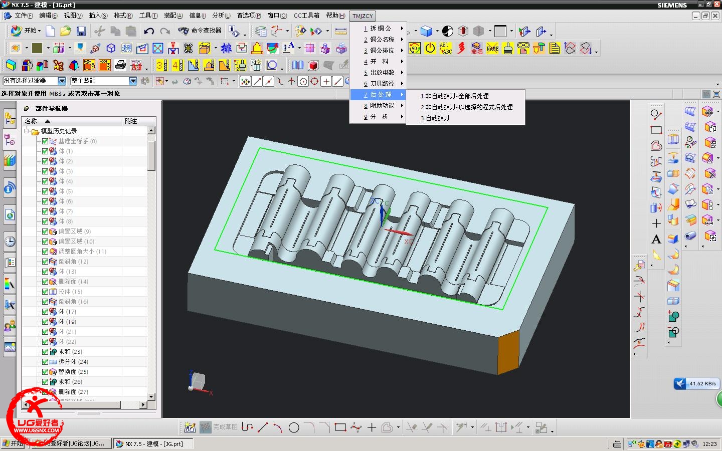The width and height of the screenshot is (722, 451).
Task: Click the circle tool in bottom sketch toolbar
Action: tap(294, 427)
